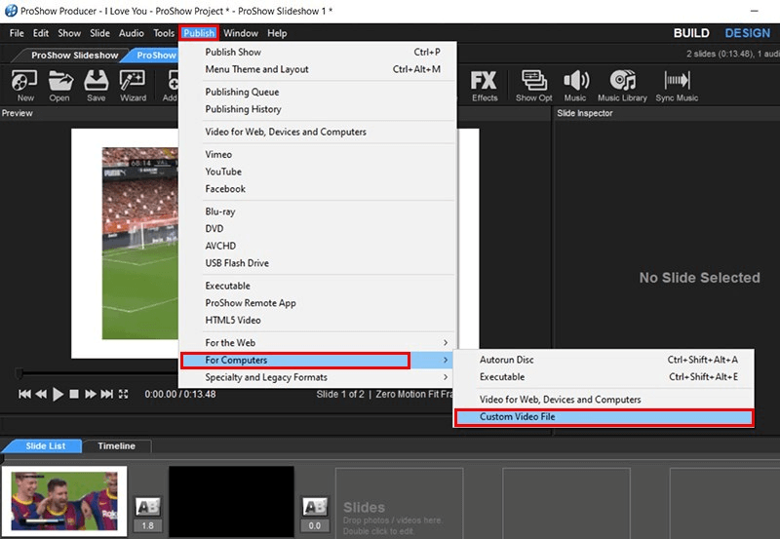The height and width of the screenshot is (539, 780).
Task: Click the Sync Music icon
Action: tap(677, 84)
